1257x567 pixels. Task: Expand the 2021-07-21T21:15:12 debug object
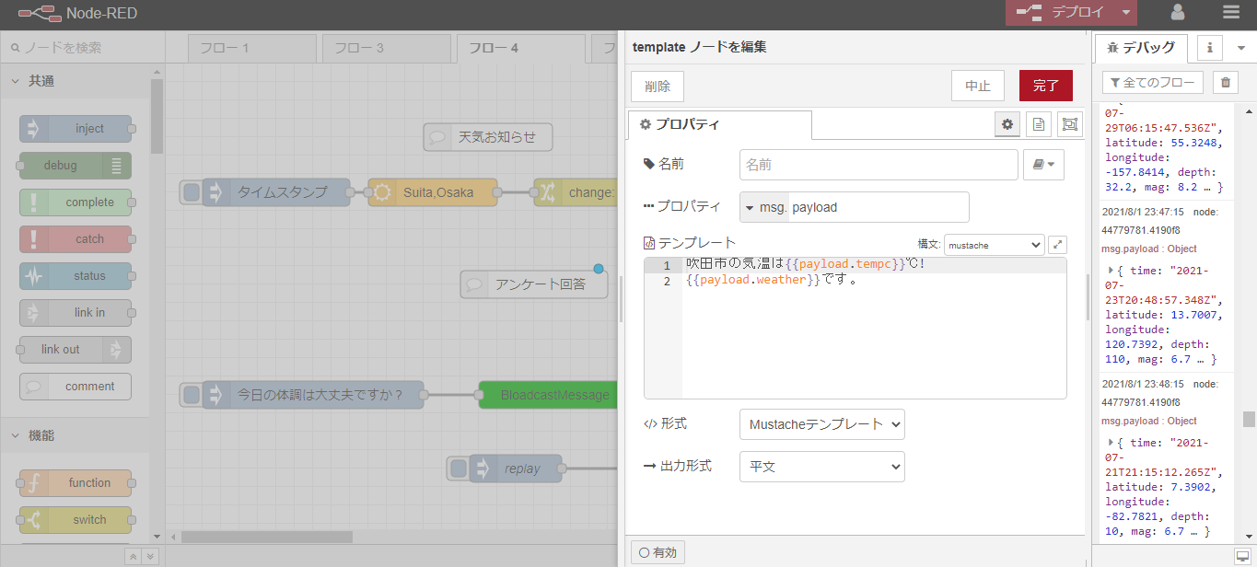tap(1110, 444)
